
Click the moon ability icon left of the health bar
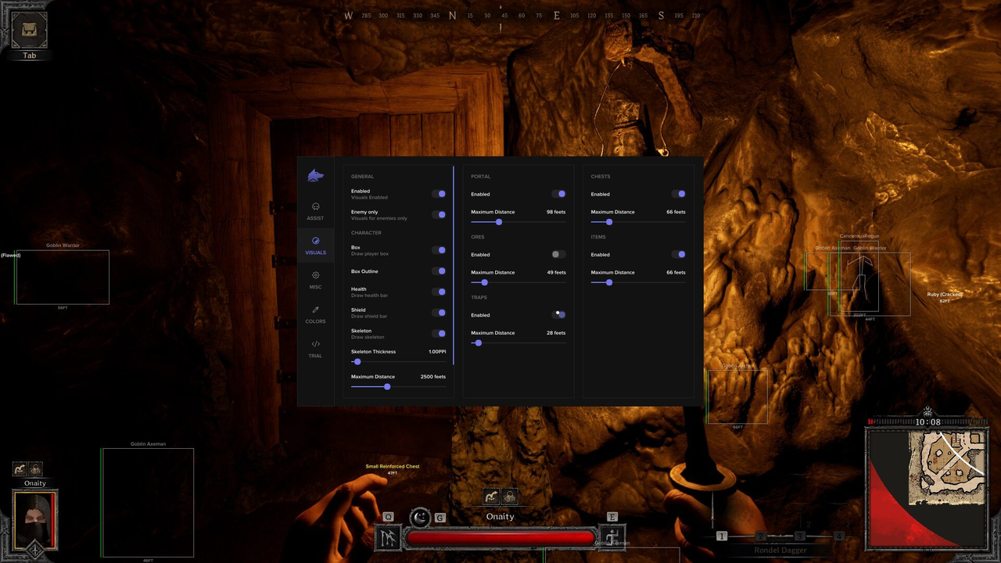pos(420,517)
